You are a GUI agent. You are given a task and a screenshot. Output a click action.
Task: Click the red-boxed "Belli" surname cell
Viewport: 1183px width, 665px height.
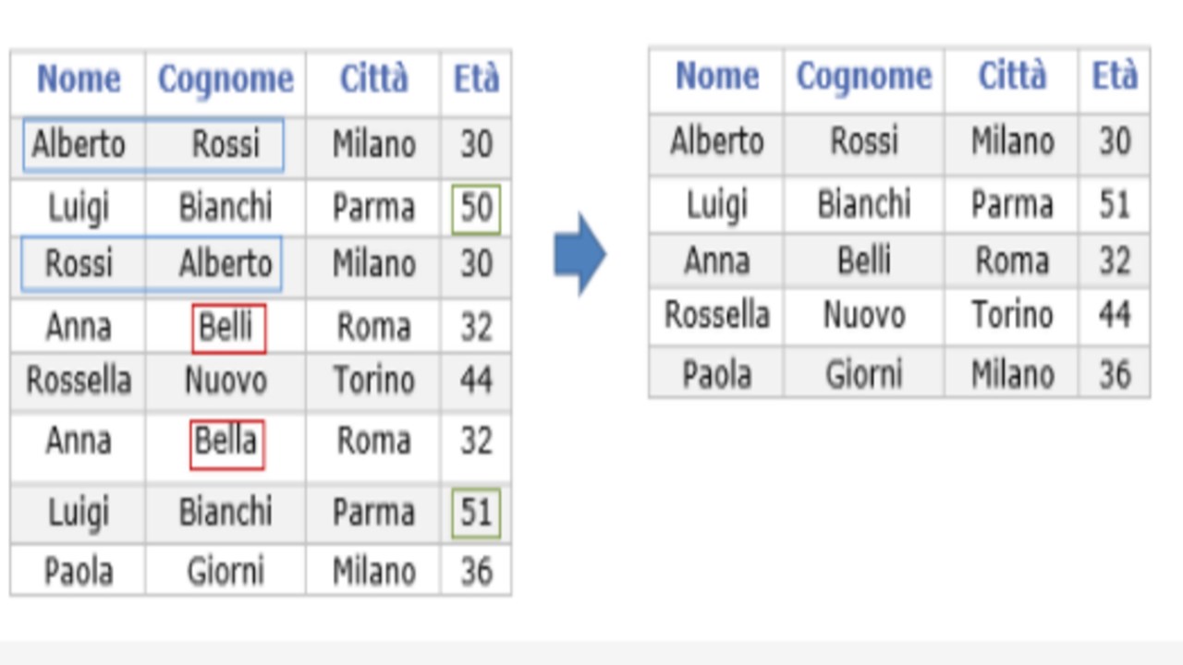click(228, 328)
